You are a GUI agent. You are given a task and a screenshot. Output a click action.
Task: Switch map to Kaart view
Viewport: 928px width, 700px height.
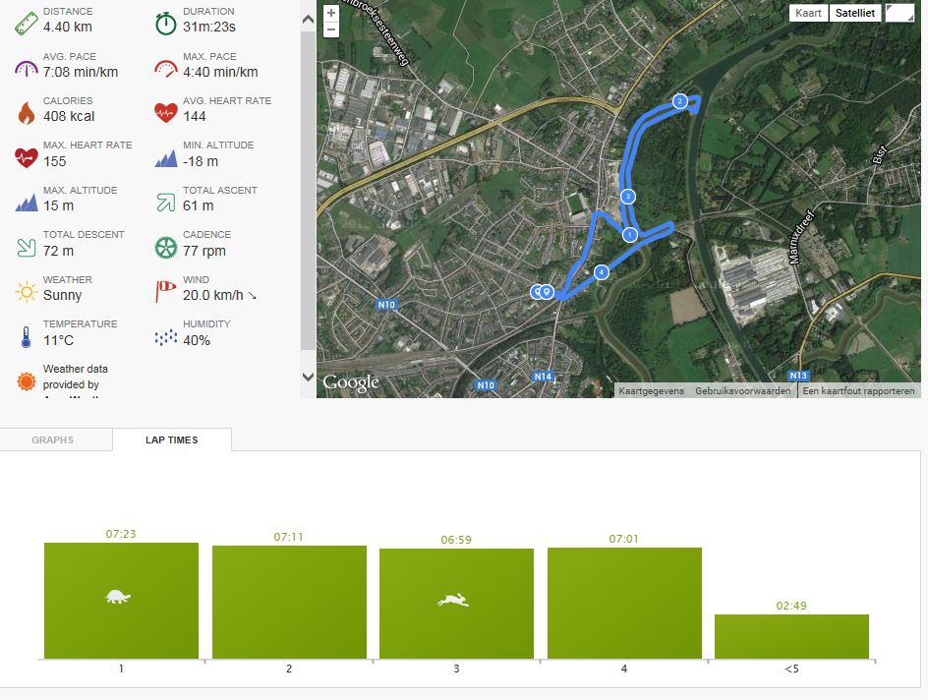[809, 13]
